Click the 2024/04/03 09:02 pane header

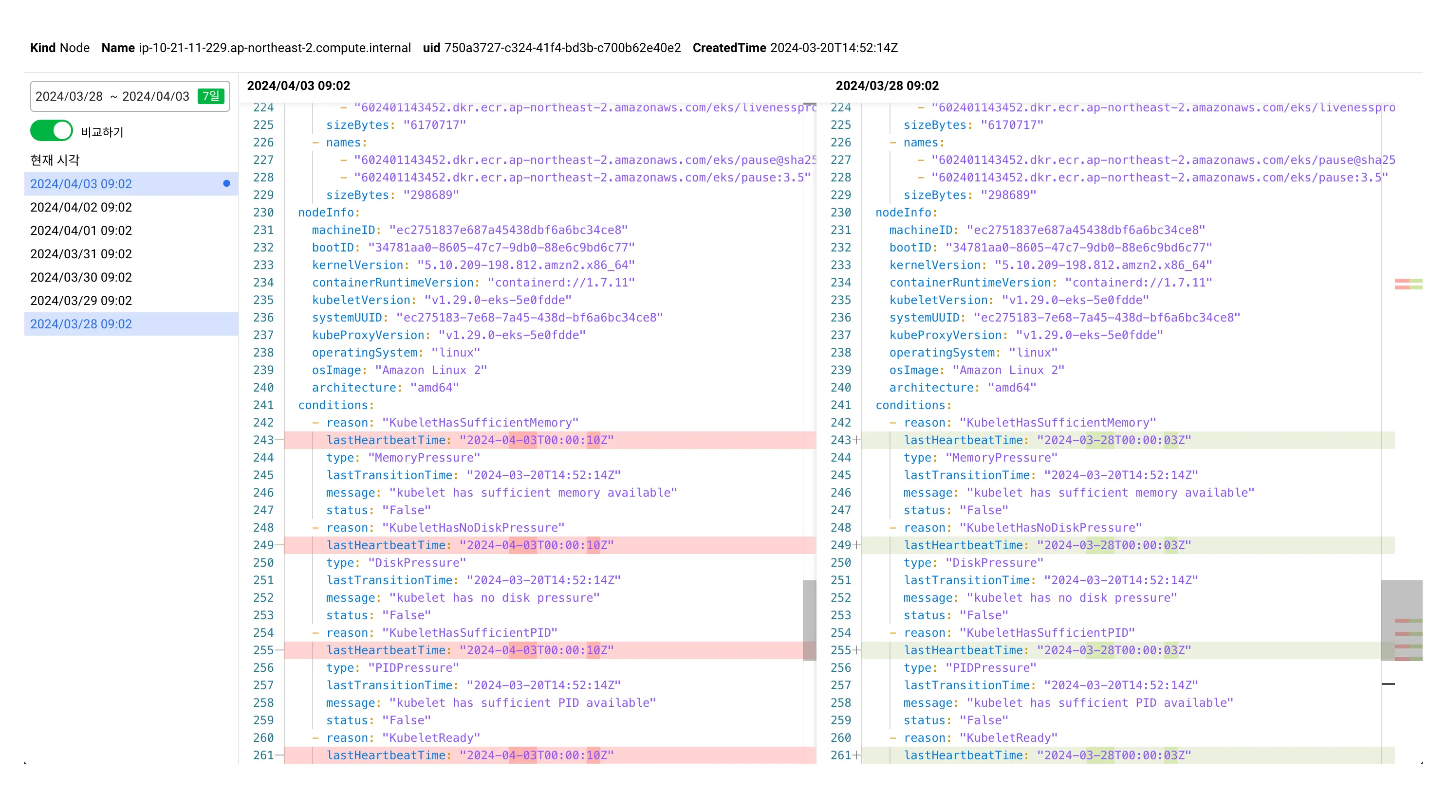click(x=298, y=86)
